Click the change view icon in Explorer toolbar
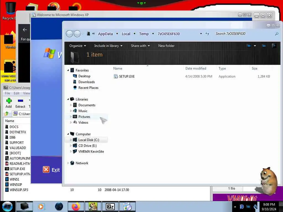Image resolution: width=283 pixels, height=212 pixels. point(249,46)
